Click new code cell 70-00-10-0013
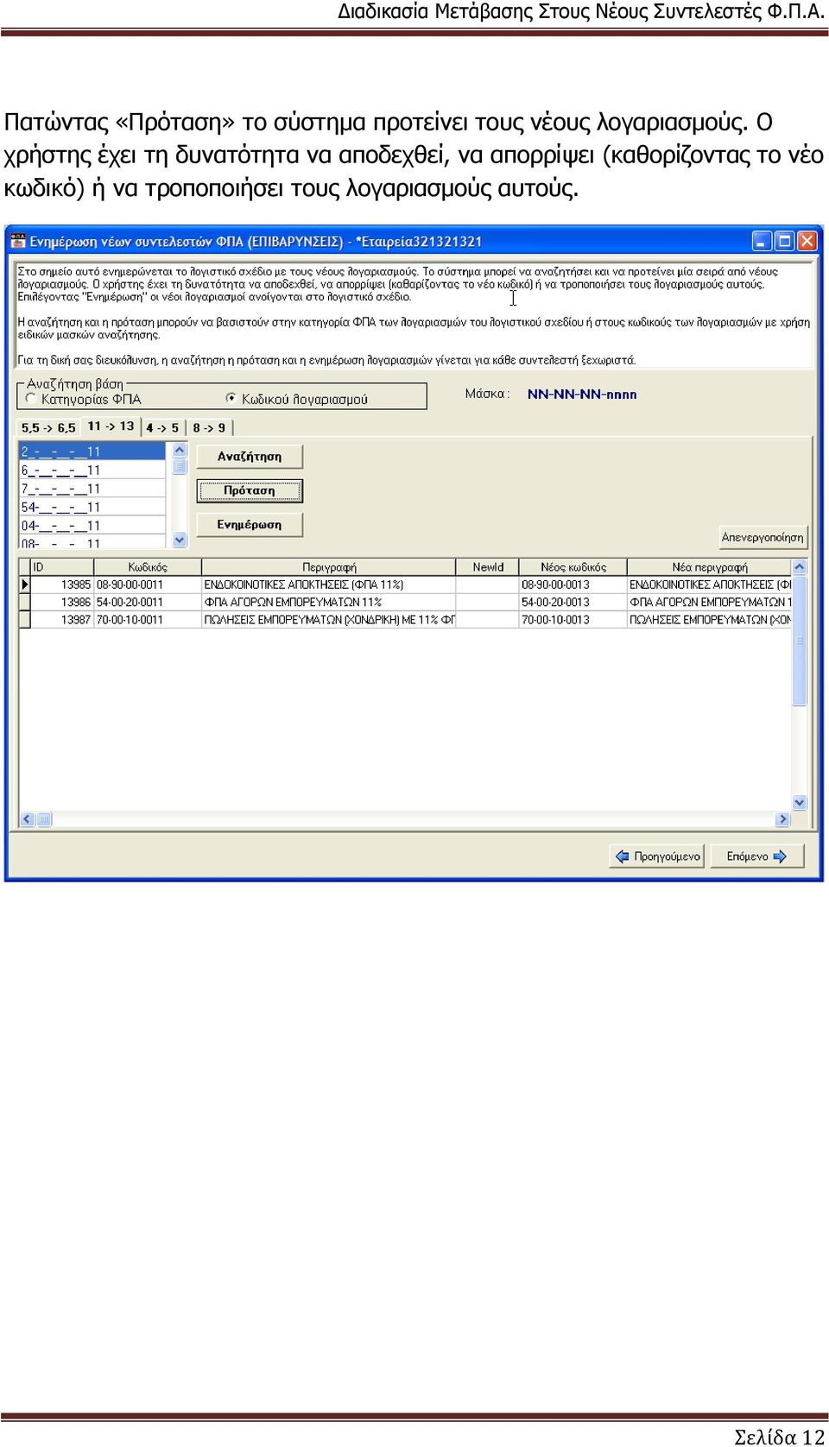The width and height of the screenshot is (829, 1447). click(x=573, y=619)
